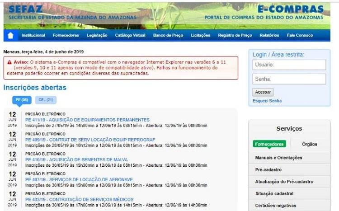Open the Registro de Preço menu

click(x=235, y=35)
